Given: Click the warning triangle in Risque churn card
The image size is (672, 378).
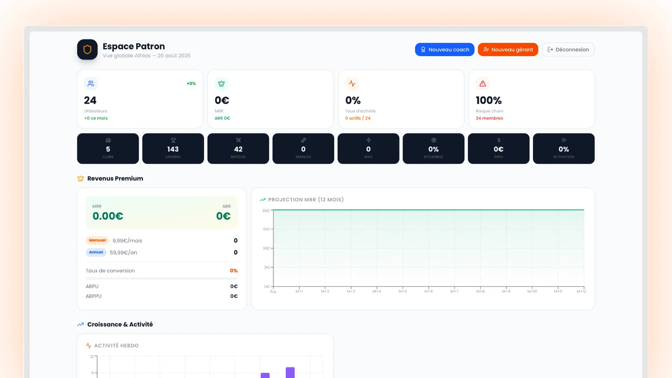Looking at the screenshot, I should [x=483, y=84].
